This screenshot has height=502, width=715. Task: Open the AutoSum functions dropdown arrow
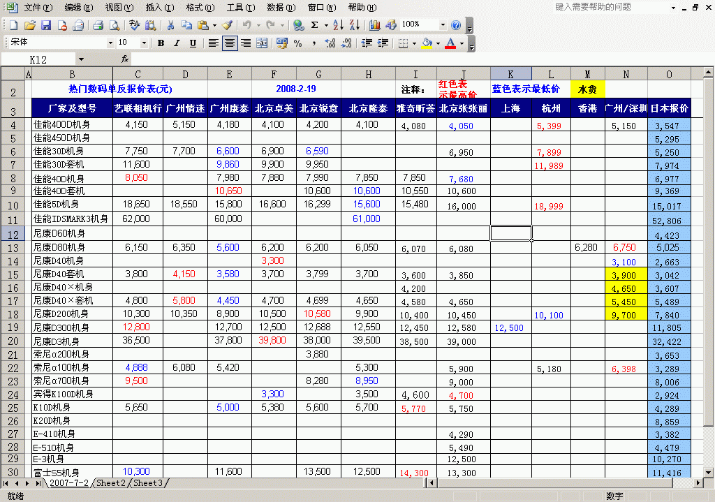click(326, 25)
